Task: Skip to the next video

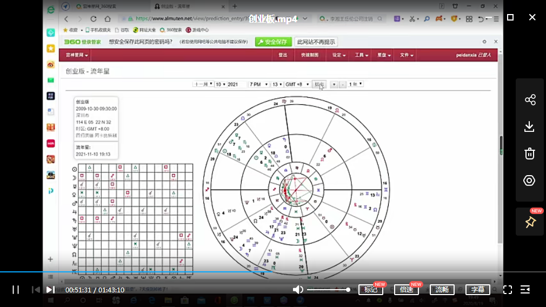Action: (x=50, y=290)
